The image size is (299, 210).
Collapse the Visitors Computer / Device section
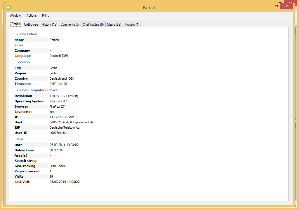tap(37, 90)
